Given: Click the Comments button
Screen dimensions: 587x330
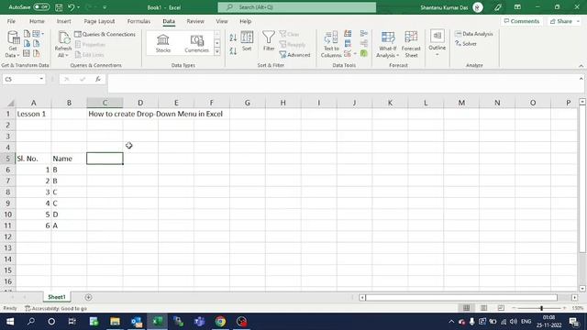Looking at the screenshot, I should 522,21.
